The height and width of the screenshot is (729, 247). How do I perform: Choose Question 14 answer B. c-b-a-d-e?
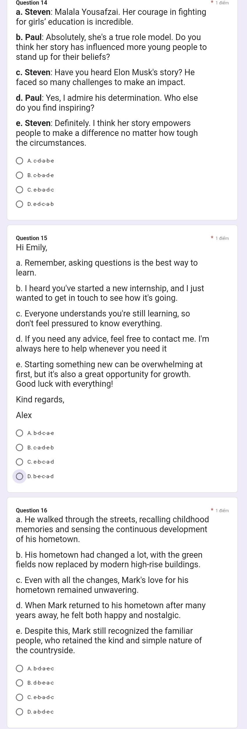point(19,175)
